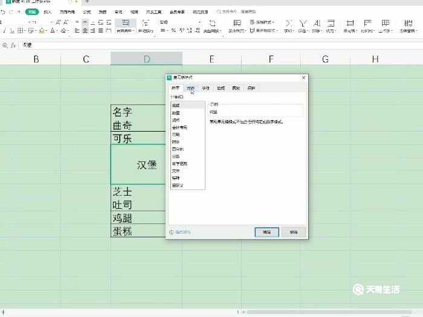Click the cell borders grid icon
The image size is (423, 317).
(20, 30)
